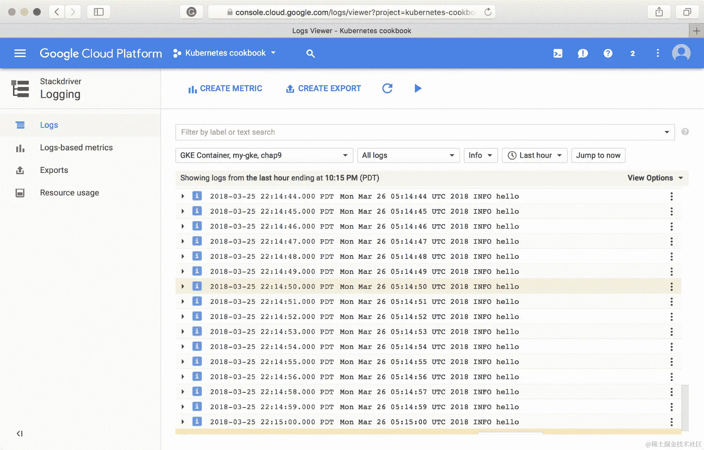
Task: Expand the 22:14:44 log entry
Action: pos(183,196)
